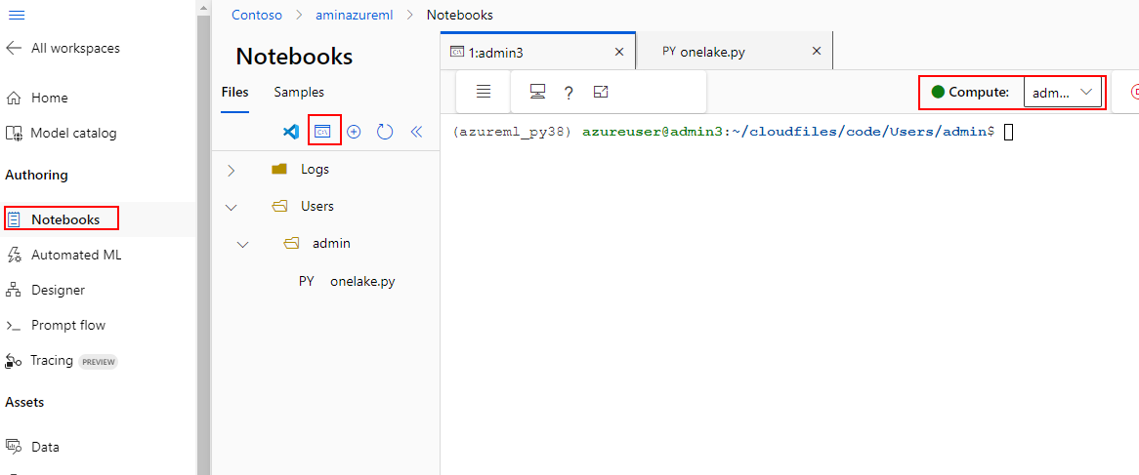
Task: Collapse the Users folder
Action: click(x=231, y=207)
